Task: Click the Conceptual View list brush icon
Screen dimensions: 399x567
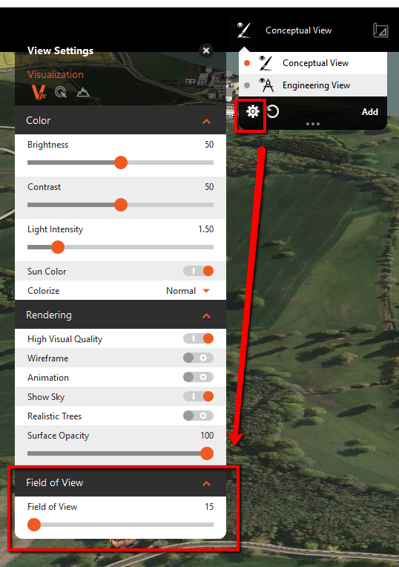Action: tap(266, 63)
